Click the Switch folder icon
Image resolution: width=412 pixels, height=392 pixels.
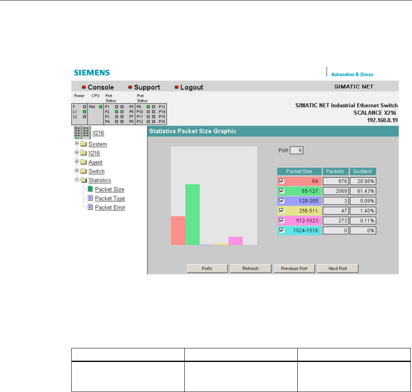point(84,171)
